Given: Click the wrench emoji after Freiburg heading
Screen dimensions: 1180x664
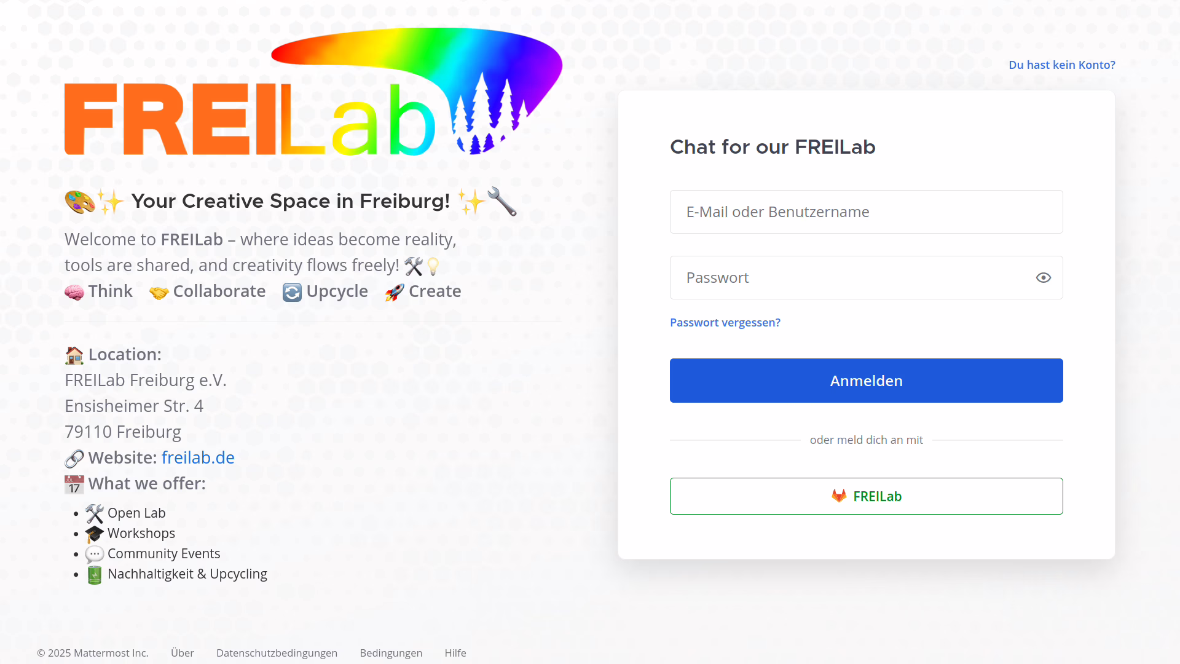Looking at the screenshot, I should (x=502, y=202).
